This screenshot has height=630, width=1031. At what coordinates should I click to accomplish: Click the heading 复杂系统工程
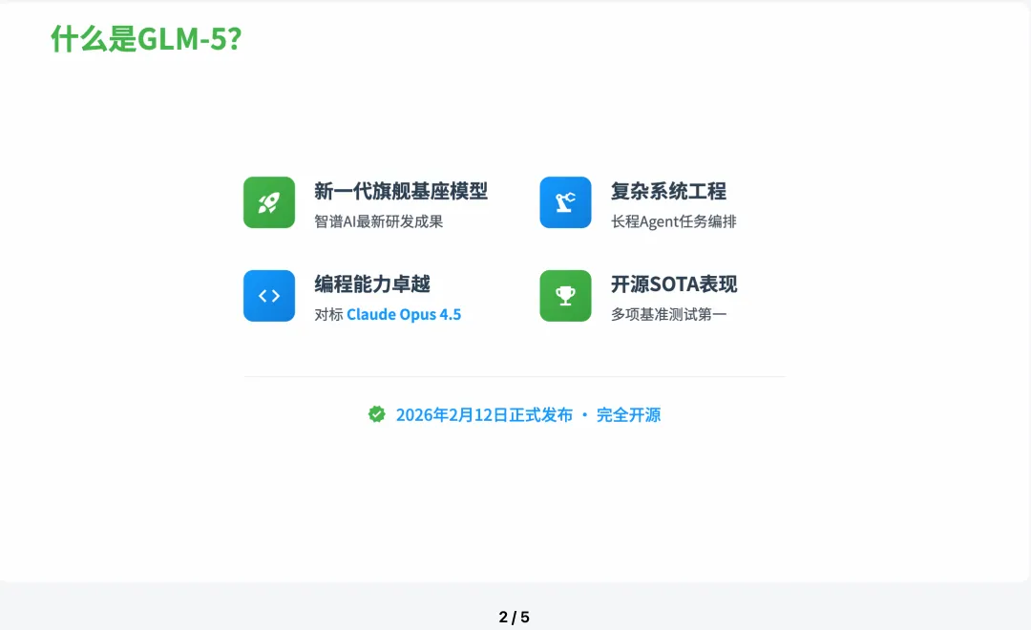pos(668,191)
